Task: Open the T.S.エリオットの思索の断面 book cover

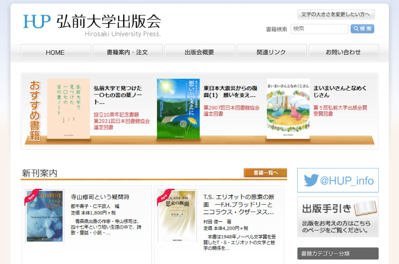Action: (178, 216)
